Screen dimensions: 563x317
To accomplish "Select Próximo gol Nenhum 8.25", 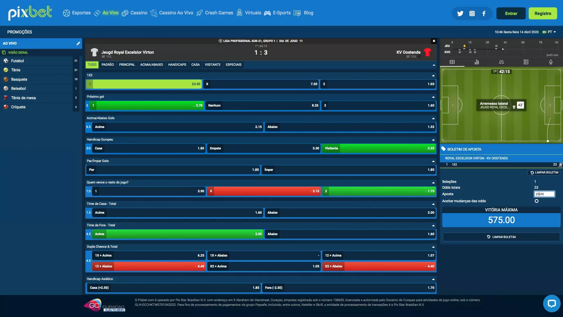I will pos(263,105).
